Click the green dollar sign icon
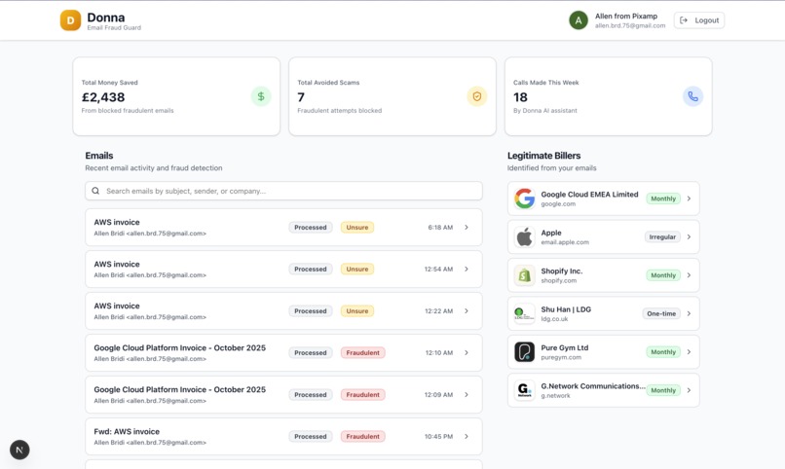 point(261,96)
